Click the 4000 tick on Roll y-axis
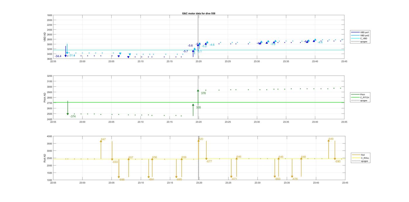409x202 pixels. click(x=49, y=136)
